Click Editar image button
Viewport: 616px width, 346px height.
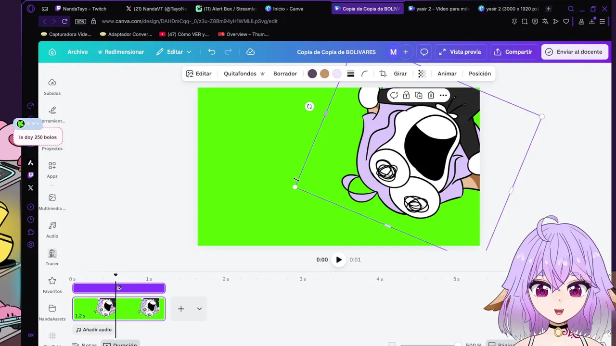[x=199, y=74]
